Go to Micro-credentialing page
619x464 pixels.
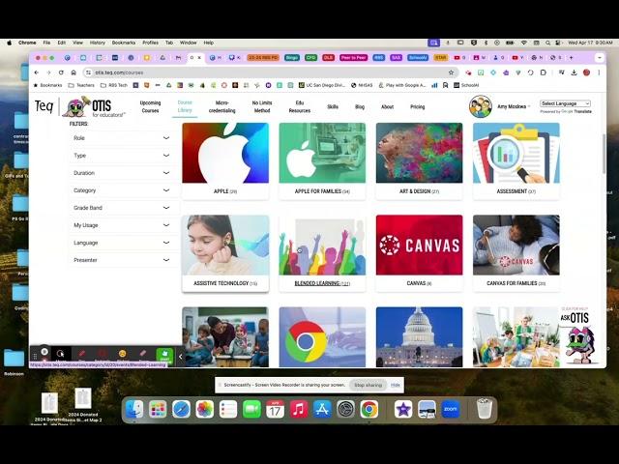221,106
